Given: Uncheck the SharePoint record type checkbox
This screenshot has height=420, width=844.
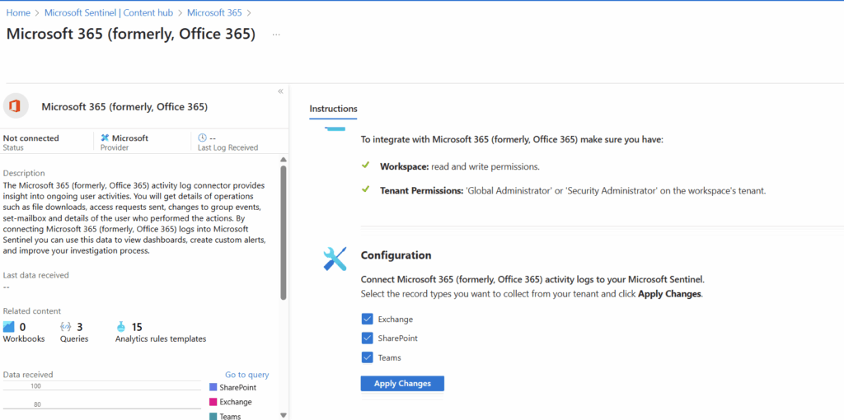Looking at the screenshot, I should tap(368, 338).
